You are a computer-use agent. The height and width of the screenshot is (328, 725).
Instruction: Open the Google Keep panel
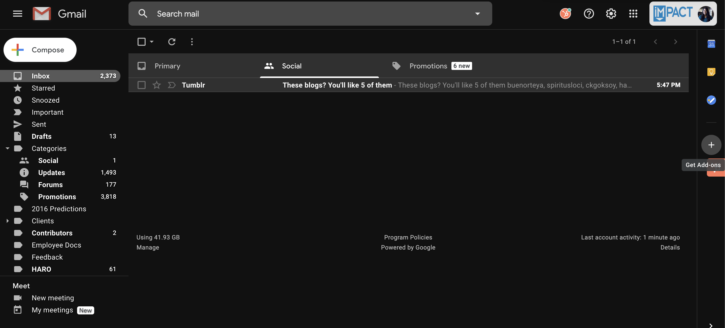point(711,72)
